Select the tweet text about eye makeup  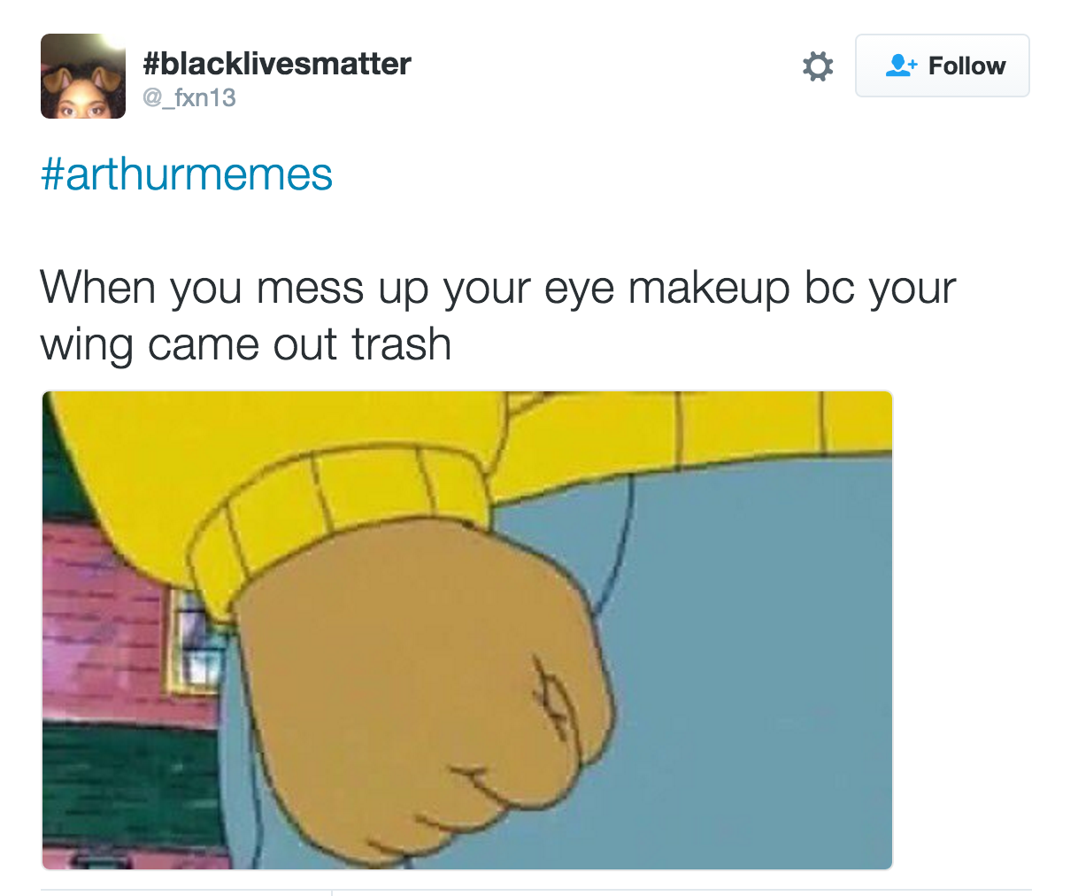click(497, 315)
